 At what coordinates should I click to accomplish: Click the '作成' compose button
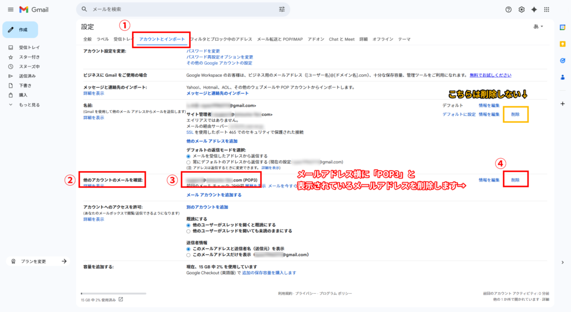20,30
